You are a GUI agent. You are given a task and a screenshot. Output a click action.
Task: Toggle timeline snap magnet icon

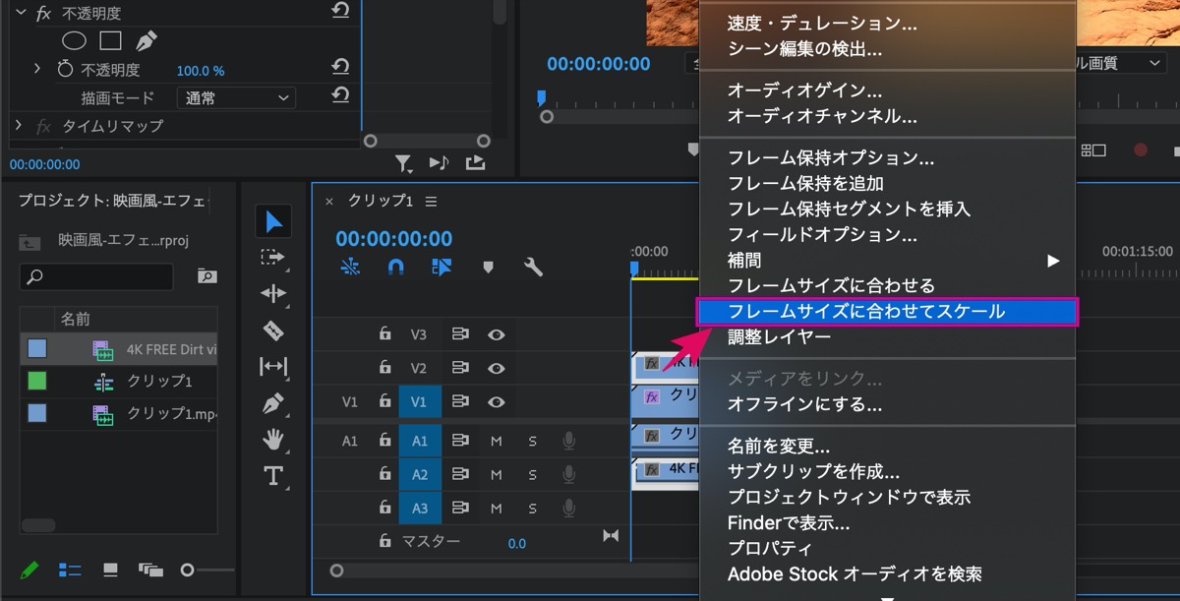[x=395, y=267]
